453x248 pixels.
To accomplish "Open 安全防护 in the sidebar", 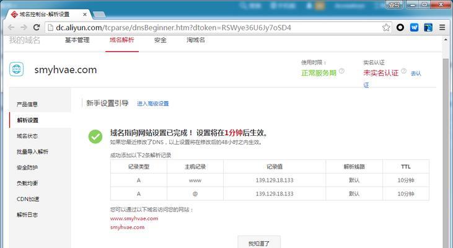I will click(27, 167).
